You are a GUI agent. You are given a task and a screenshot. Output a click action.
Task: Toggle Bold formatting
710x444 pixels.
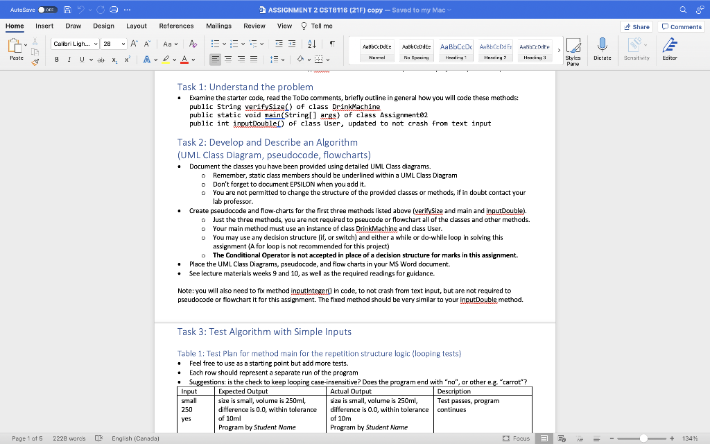point(57,60)
